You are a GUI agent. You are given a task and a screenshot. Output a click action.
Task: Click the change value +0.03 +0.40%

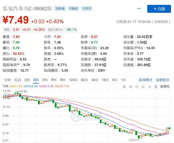pyautogui.click(x=47, y=21)
